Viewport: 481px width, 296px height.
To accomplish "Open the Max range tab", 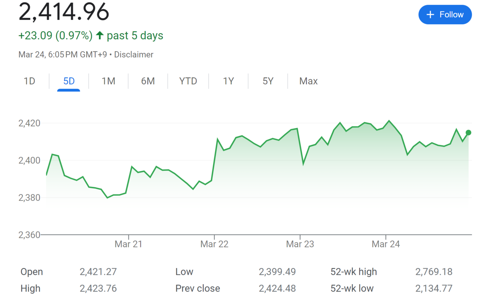I will click(x=308, y=81).
